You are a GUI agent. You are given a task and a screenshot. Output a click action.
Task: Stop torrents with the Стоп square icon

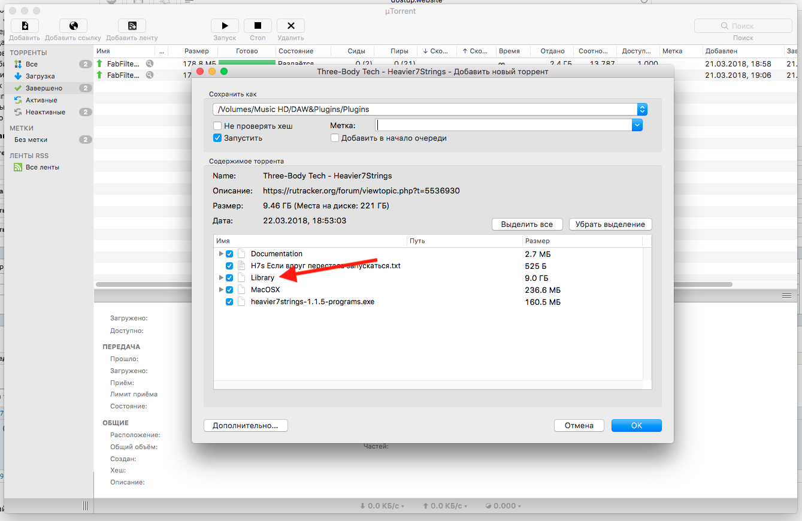pos(258,26)
